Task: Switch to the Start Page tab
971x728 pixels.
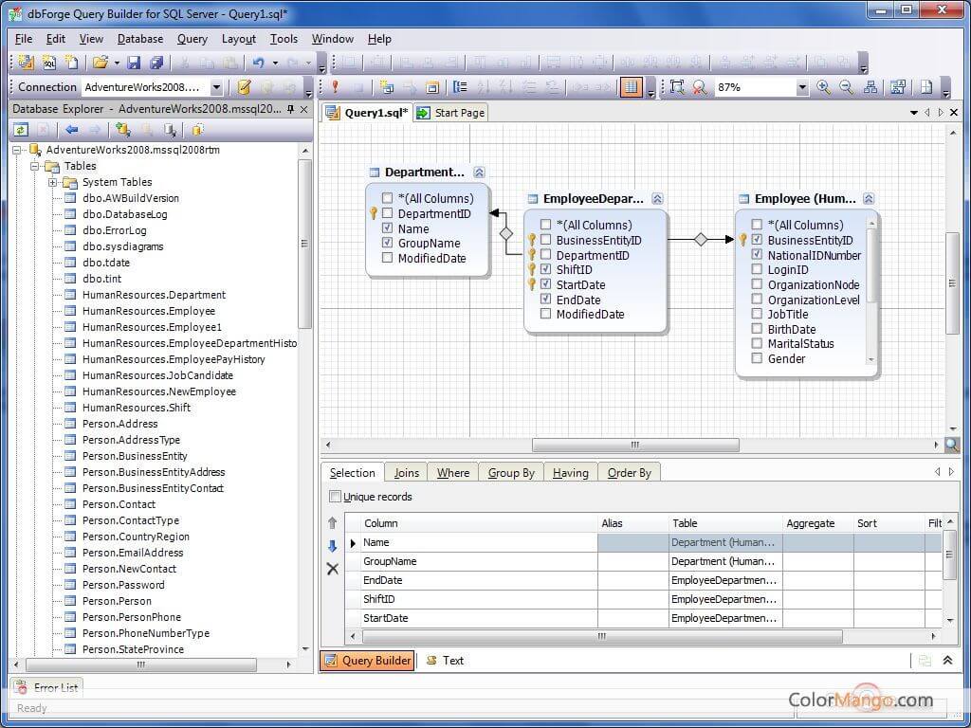Action: tap(451, 113)
